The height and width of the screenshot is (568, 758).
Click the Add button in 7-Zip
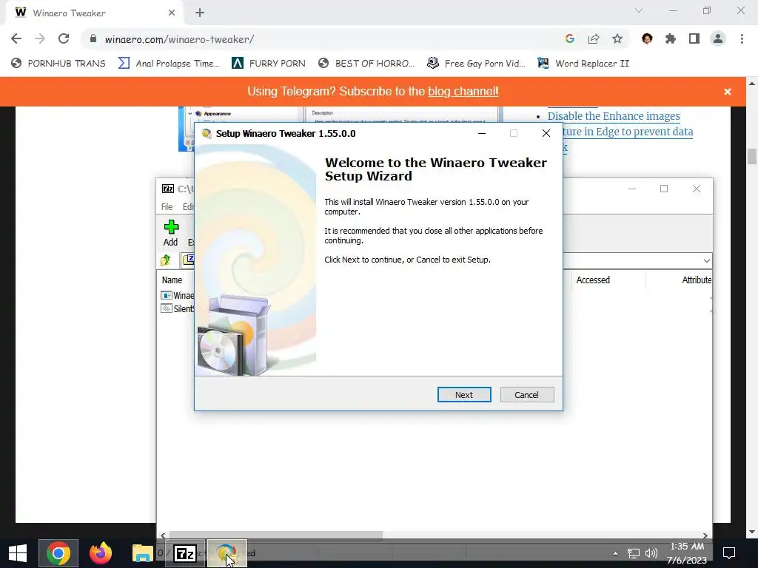(x=171, y=233)
